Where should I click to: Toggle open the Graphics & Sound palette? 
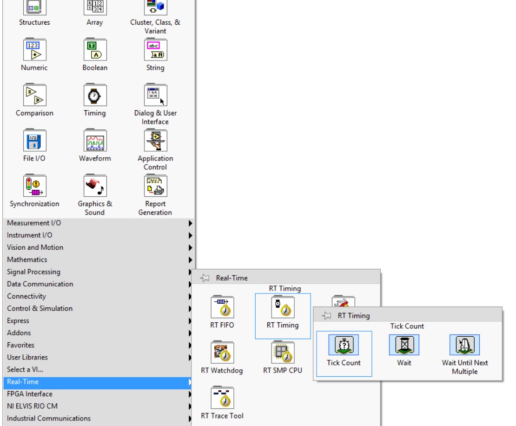pyautogui.click(x=94, y=186)
